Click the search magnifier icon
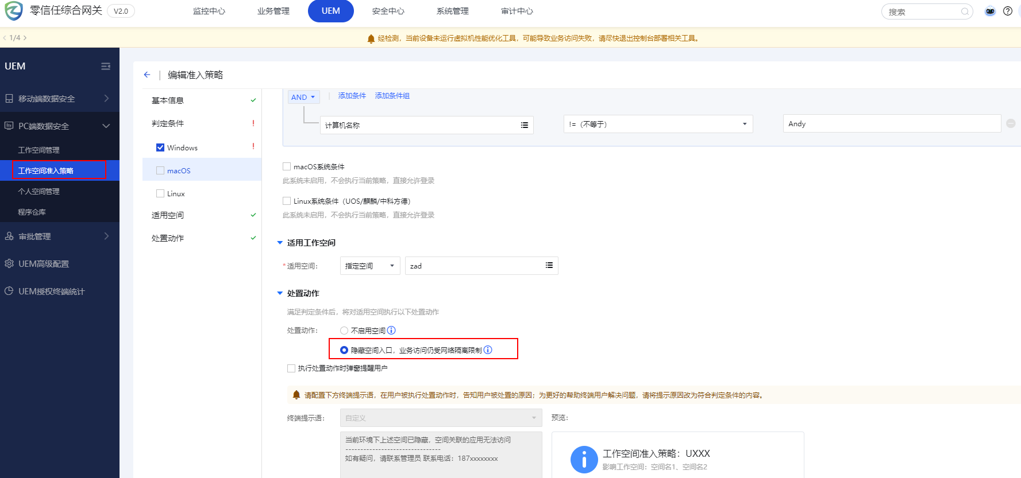 [x=965, y=11]
